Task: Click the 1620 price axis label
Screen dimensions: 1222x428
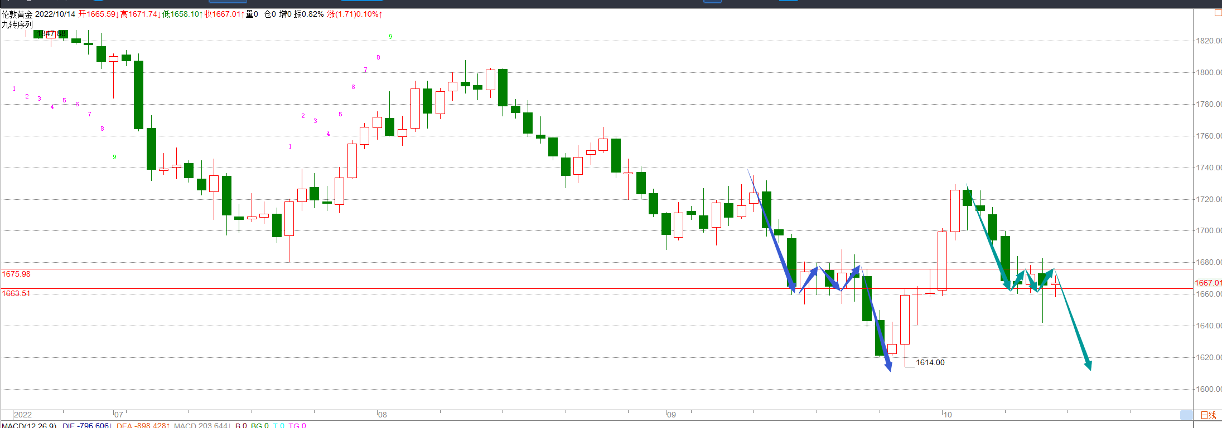Action: [1209, 357]
